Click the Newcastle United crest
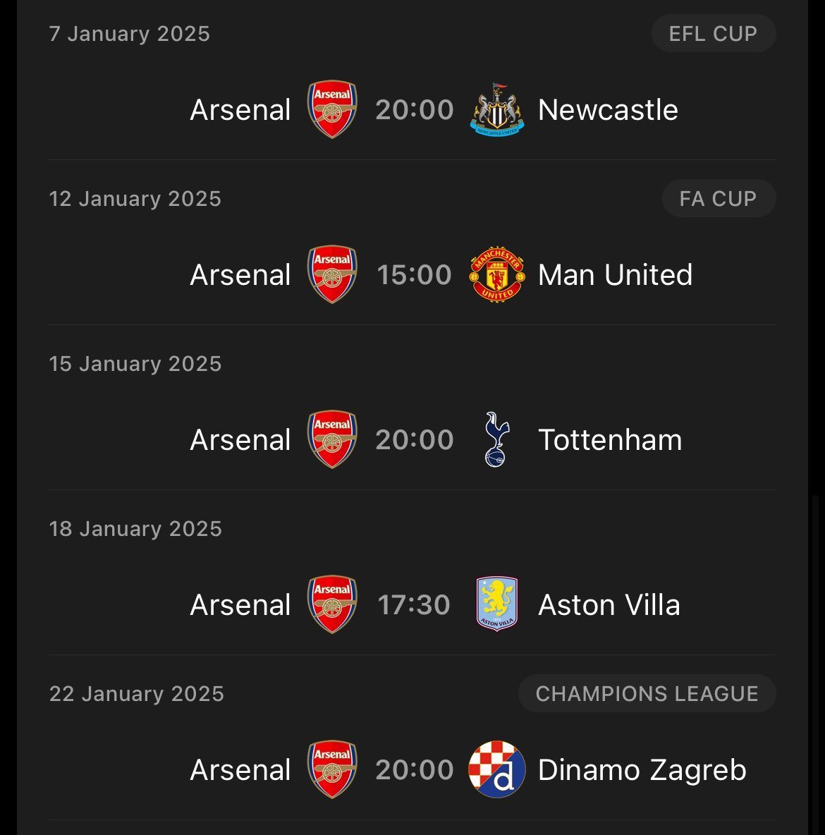Screen dimensions: 825x835 tap(497, 109)
